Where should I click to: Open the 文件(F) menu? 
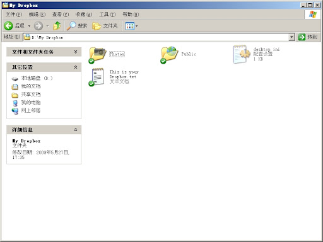click(14, 14)
